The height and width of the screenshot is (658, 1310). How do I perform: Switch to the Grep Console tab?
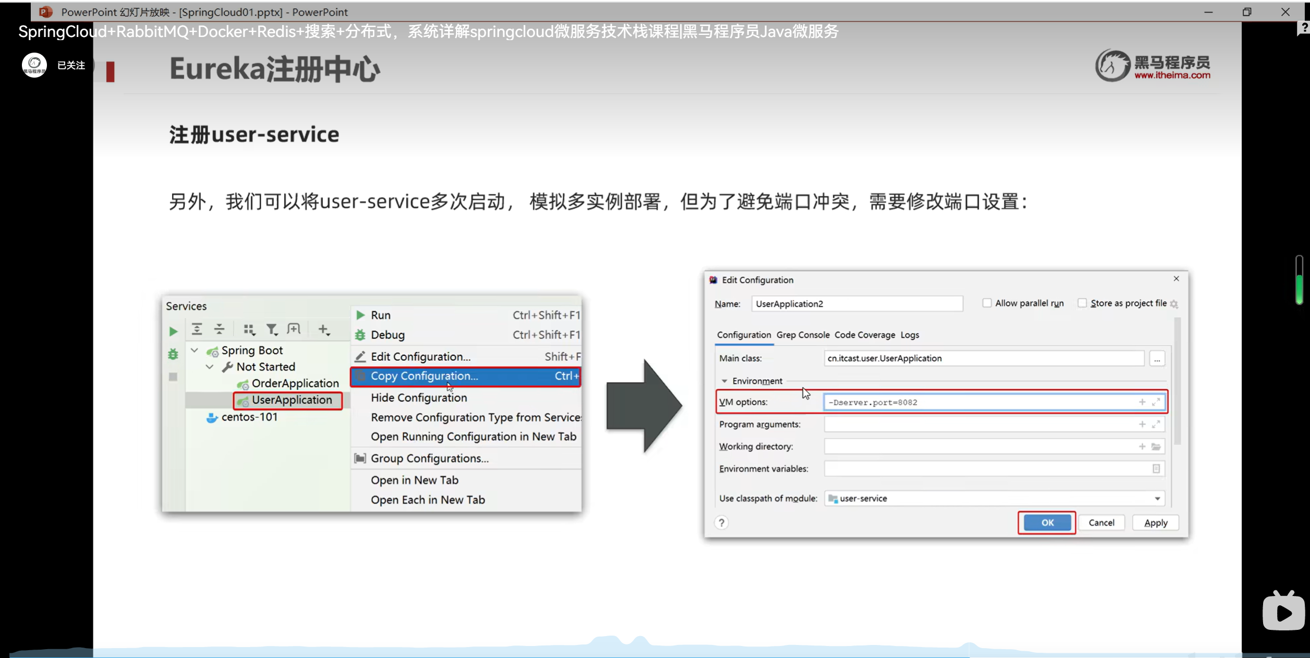coord(803,335)
